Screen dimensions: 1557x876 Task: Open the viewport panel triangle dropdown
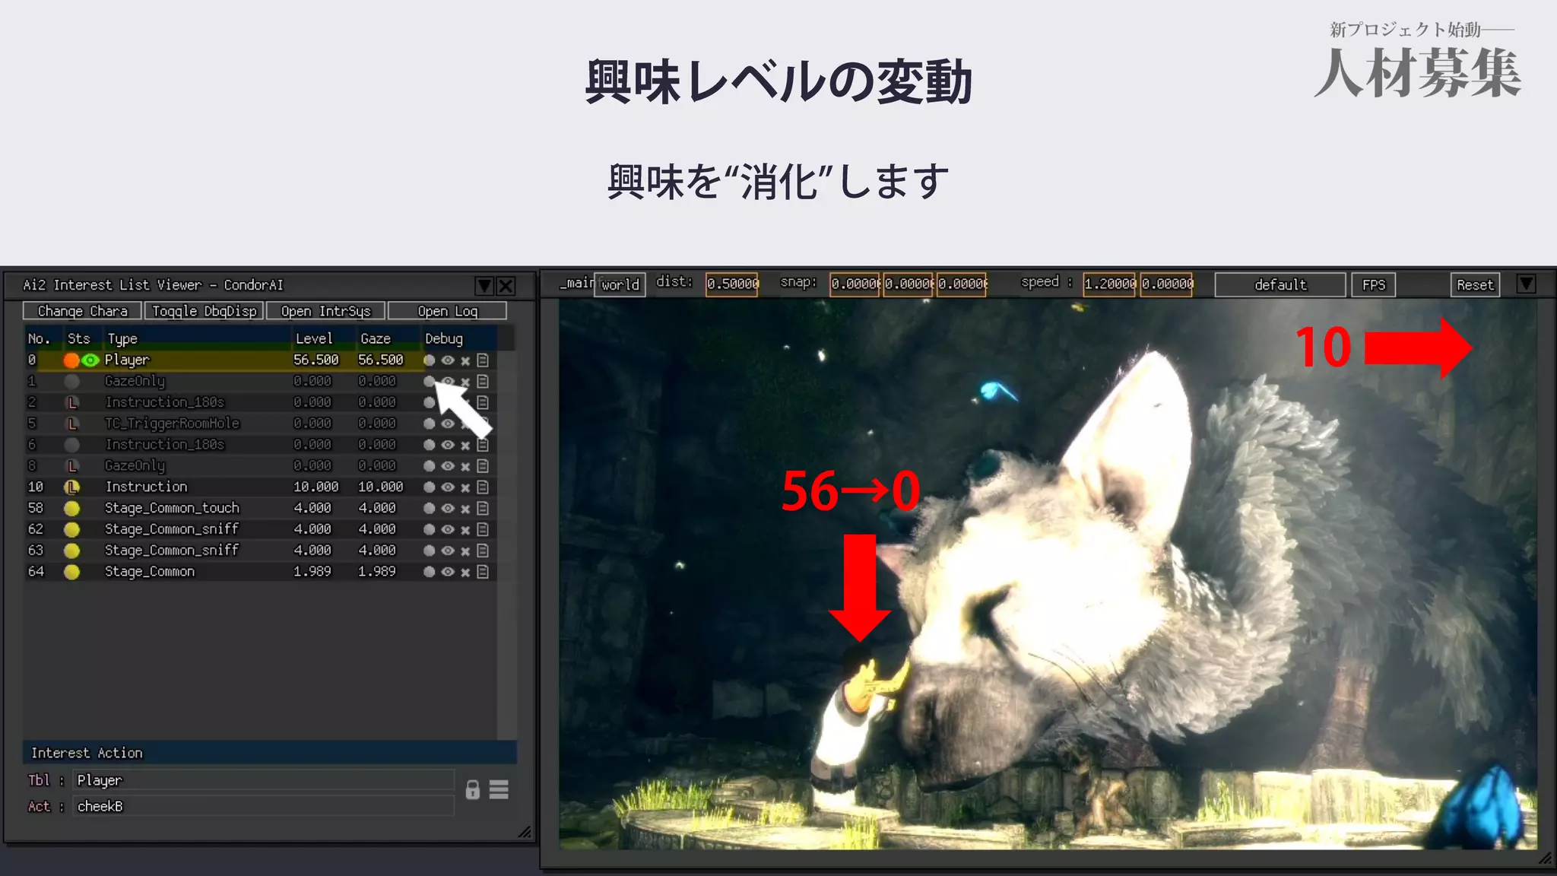tap(1526, 284)
